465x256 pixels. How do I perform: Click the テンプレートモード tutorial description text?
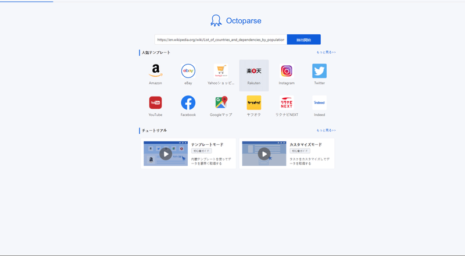click(211, 161)
